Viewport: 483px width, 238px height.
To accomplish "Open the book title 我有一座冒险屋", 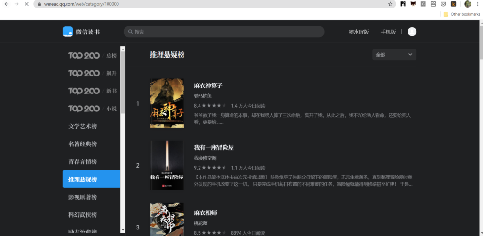I will 214,148.
